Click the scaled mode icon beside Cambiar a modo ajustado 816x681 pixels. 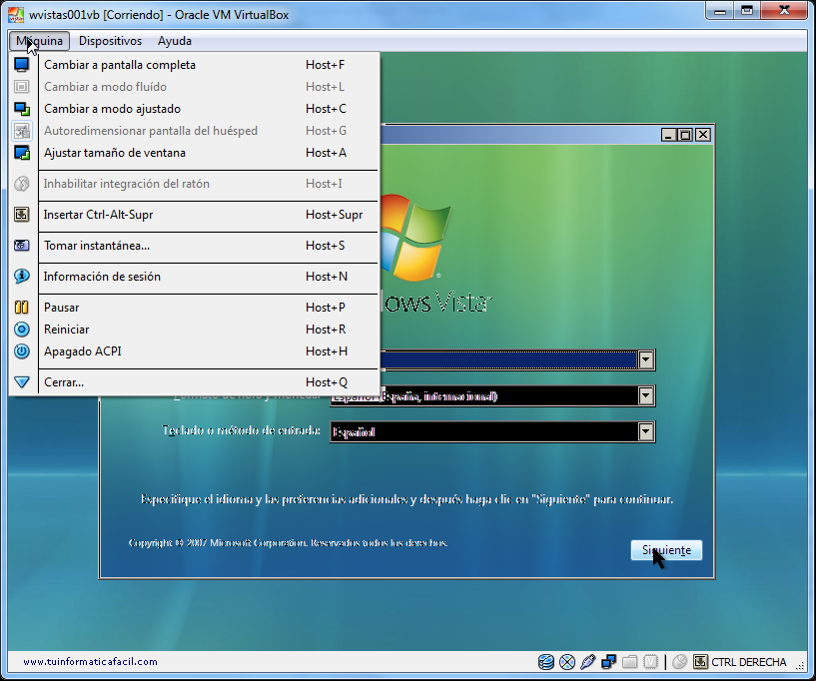[21, 109]
